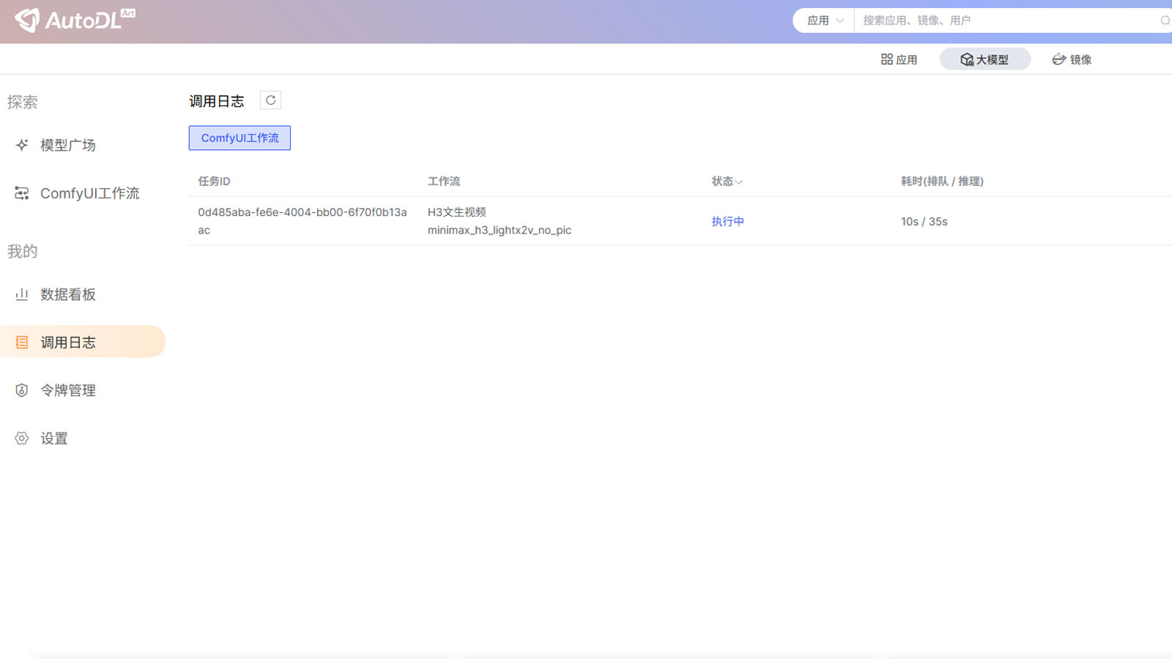Switch to the 镜像 top tab
Image resolution: width=1172 pixels, height=659 pixels.
coord(1072,59)
